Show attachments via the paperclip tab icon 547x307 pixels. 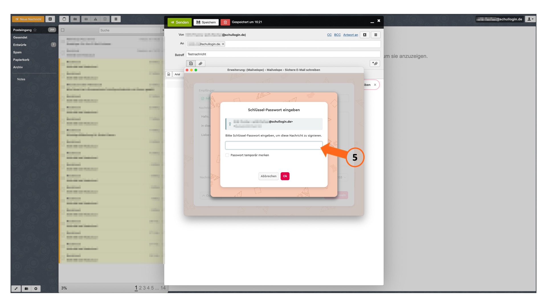[200, 63]
